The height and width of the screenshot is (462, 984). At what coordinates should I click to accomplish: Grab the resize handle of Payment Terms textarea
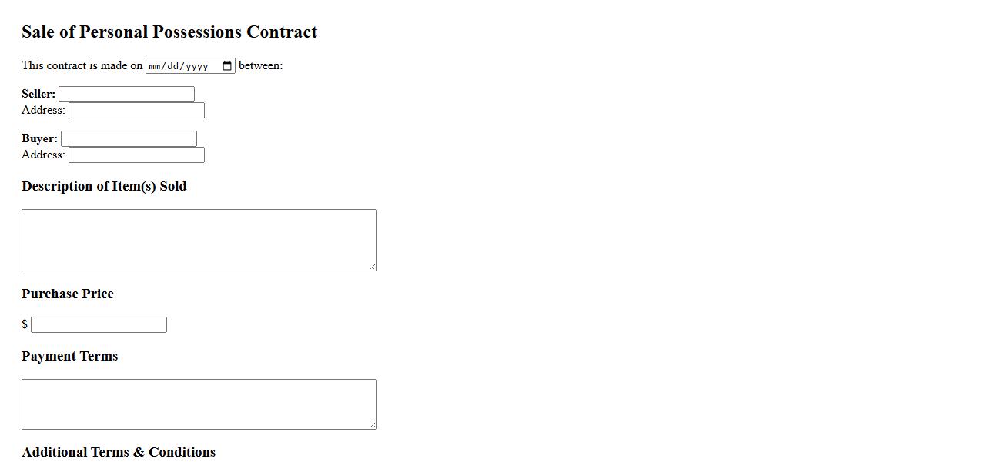(x=373, y=426)
